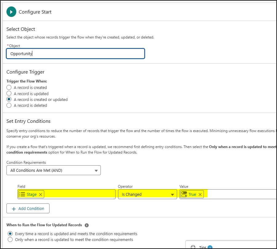Choose 'Only when a record is updated' option
Image resolution: width=277 pixels, height=249 pixels.
click(x=10, y=239)
